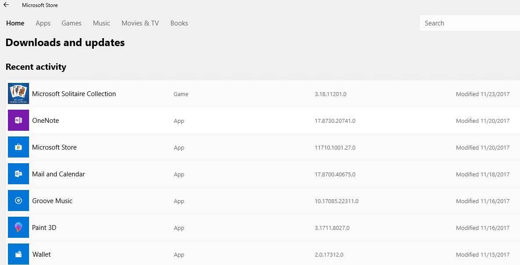Click the Downloads and updates heading

click(65, 43)
